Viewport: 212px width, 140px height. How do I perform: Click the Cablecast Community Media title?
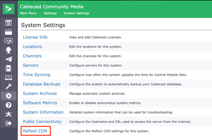coord(52,7)
